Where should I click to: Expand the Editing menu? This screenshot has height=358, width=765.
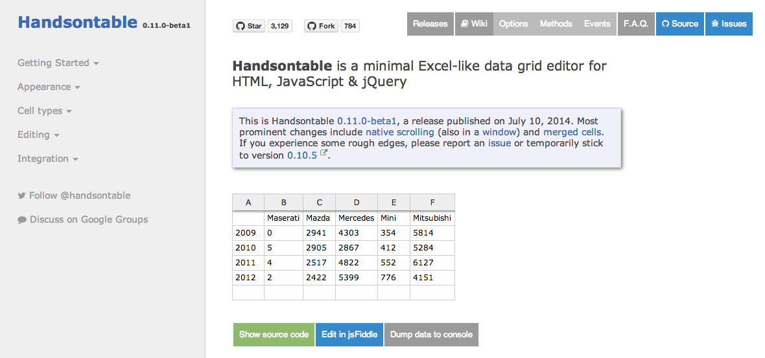38,135
